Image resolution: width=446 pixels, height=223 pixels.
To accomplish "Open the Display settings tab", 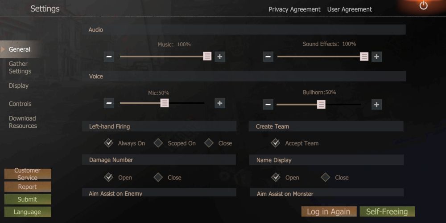I will [19, 85].
